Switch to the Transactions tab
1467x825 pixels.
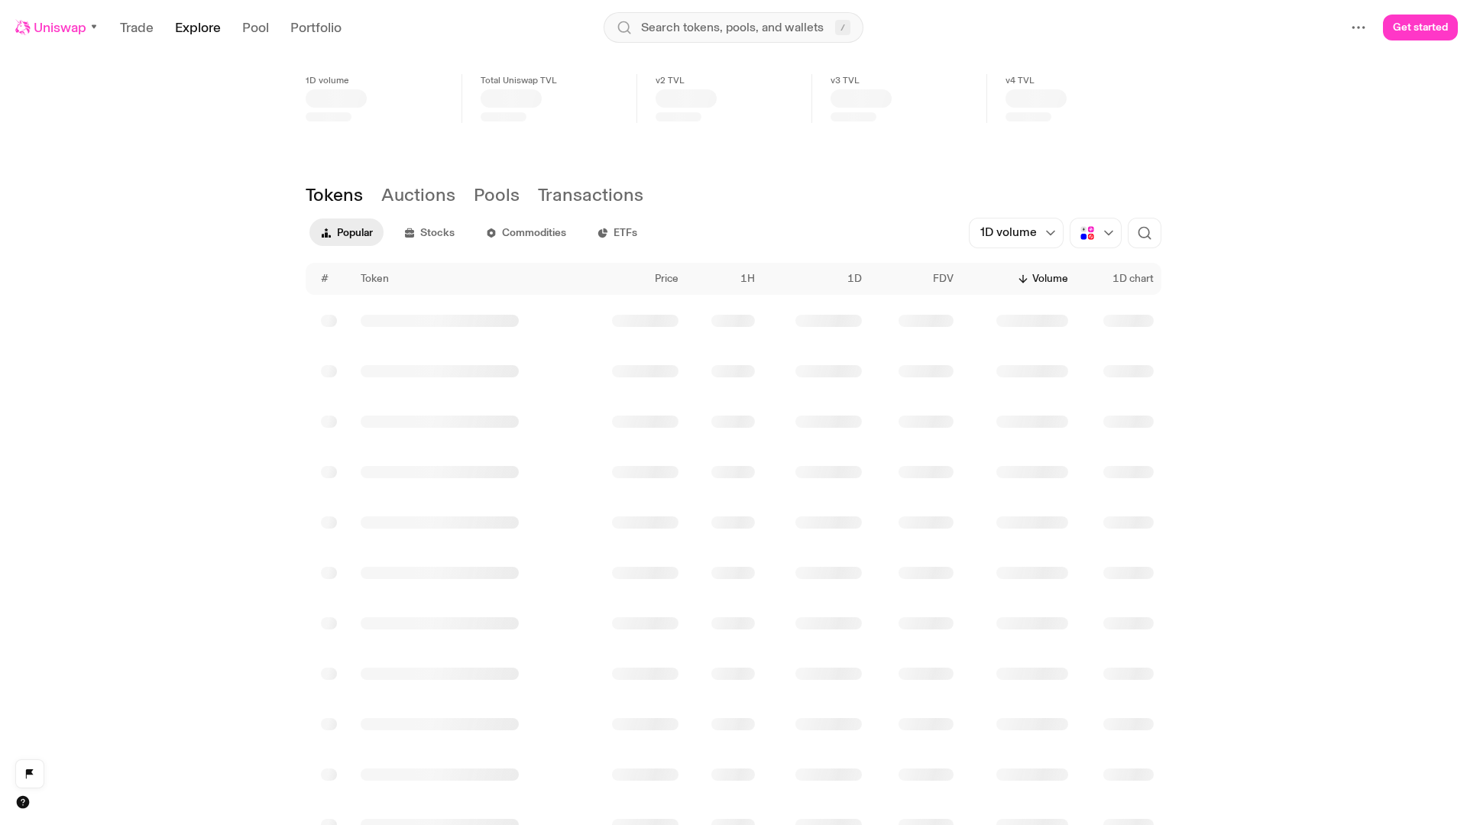pos(591,195)
